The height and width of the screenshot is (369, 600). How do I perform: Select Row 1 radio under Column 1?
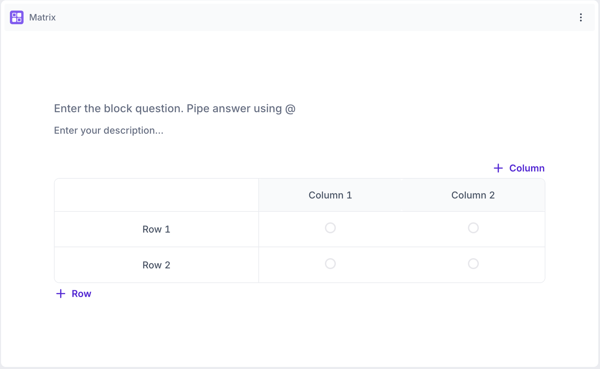[x=330, y=228]
